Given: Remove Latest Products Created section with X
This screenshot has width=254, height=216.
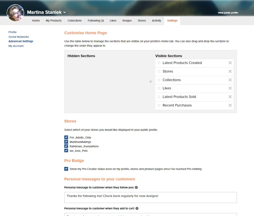Looking at the screenshot, I should [230, 63].
